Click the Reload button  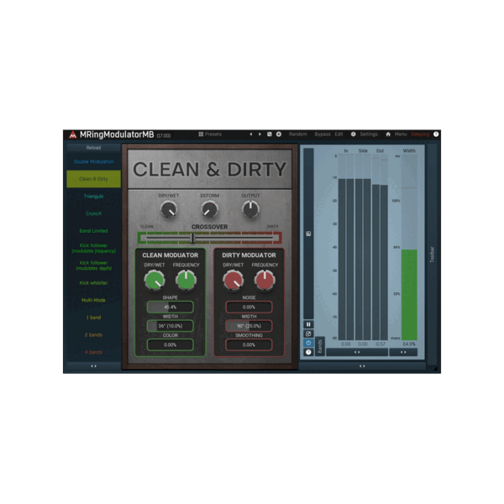point(93,148)
